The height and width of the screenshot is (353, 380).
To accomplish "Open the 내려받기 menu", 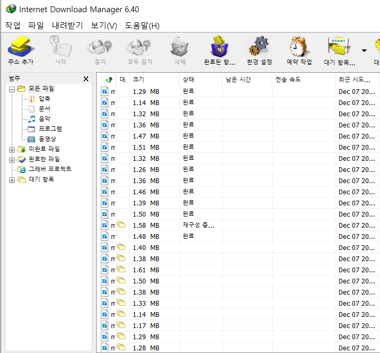I will tap(67, 25).
